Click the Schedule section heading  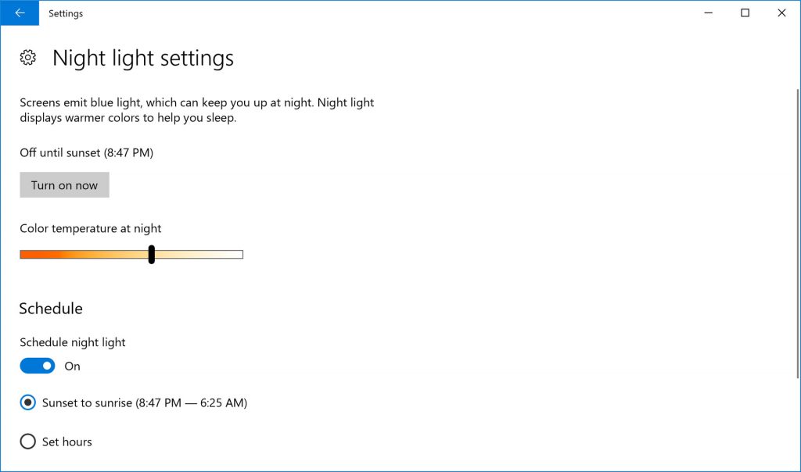click(x=51, y=308)
